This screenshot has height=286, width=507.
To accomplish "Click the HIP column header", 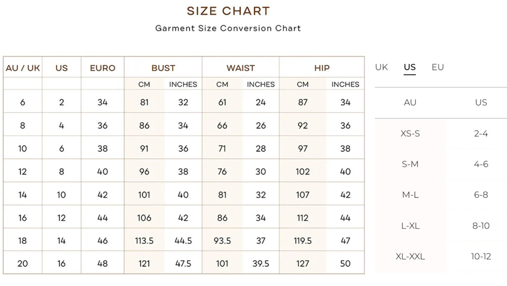I will point(322,68).
